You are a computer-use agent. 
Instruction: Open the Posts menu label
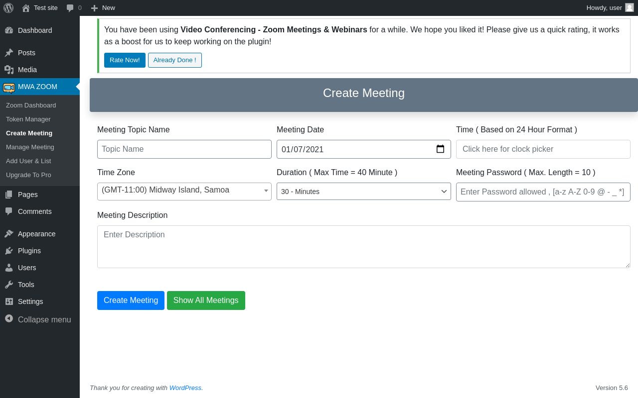tap(26, 53)
